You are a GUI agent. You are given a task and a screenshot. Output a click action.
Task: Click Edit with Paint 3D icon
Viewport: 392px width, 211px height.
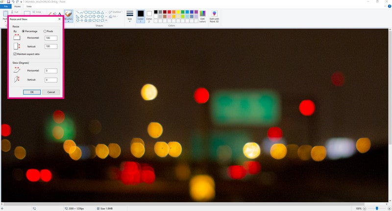pos(214,16)
